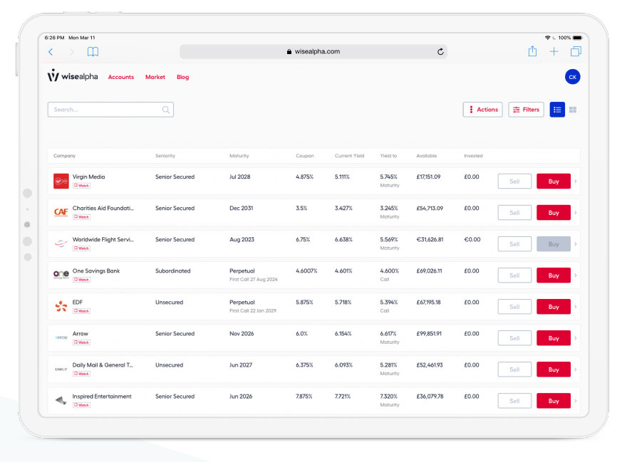Screen dimensions: 622x462
Task: Expand the Worldwide Flight Services row chevron
Action: coord(576,243)
